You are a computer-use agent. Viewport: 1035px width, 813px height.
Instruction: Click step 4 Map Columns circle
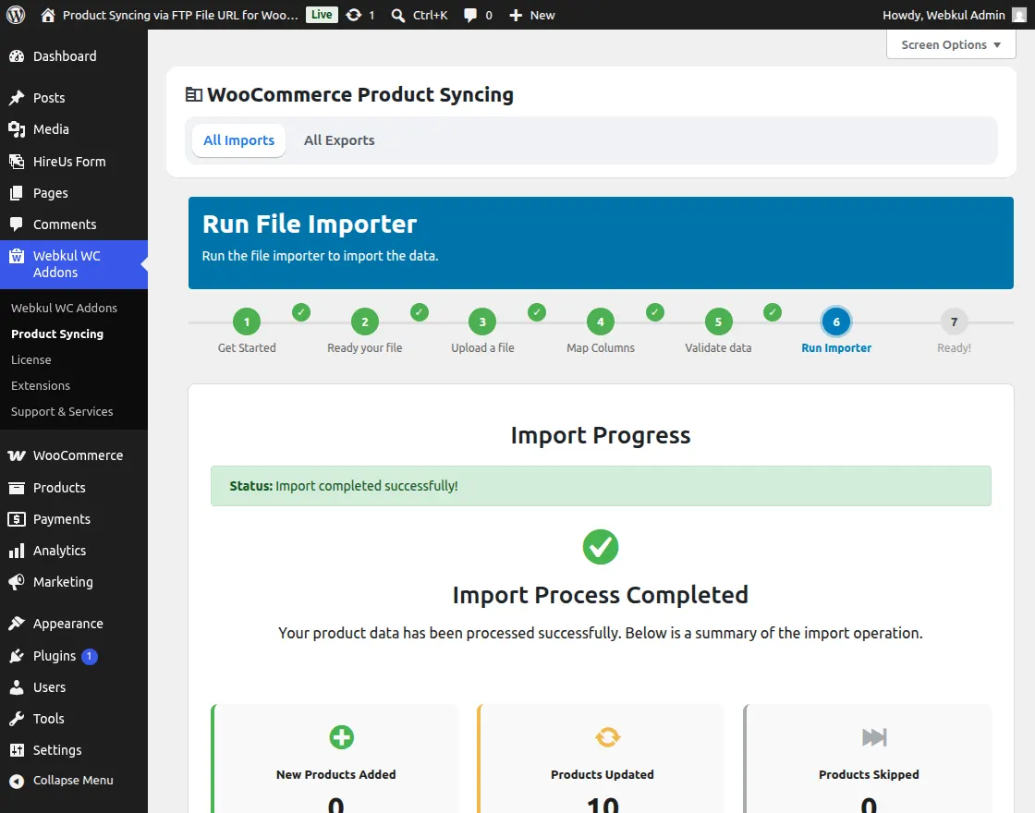click(x=601, y=322)
